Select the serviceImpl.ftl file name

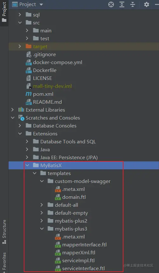(x=78, y=261)
